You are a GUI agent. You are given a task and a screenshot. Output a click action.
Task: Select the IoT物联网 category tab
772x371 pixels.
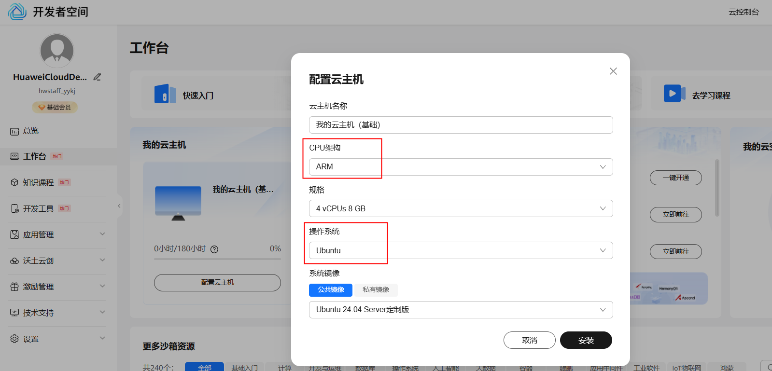coord(687,368)
